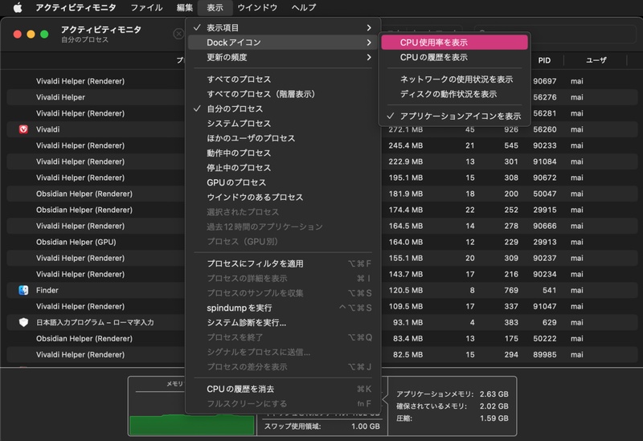Click the 自分のプロセス window subtitle

[84, 39]
